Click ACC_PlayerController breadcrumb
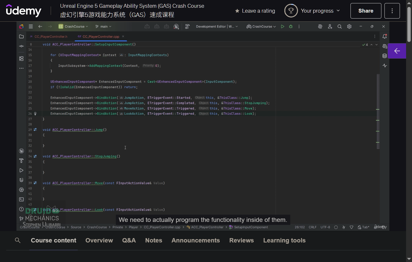The height and width of the screenshot is (262, 412). 205,227
